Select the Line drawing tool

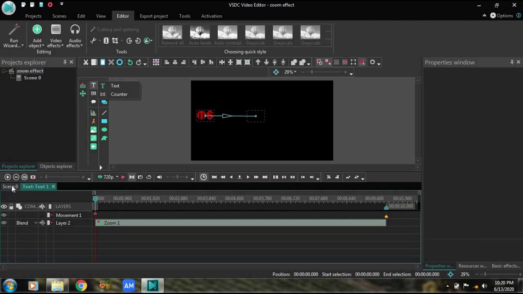pyautogui.click(x=104, y=113)
